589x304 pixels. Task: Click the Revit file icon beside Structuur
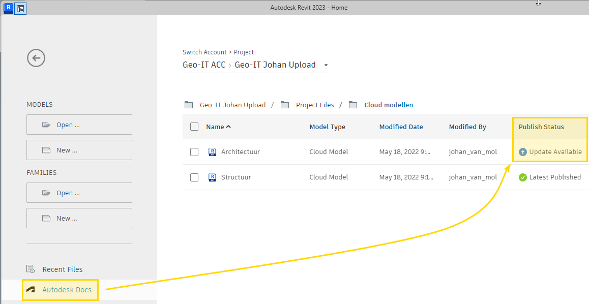coord(212,177)
